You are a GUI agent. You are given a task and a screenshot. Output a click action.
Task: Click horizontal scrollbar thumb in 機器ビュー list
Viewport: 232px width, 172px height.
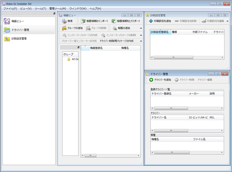(x=90, y=155)
